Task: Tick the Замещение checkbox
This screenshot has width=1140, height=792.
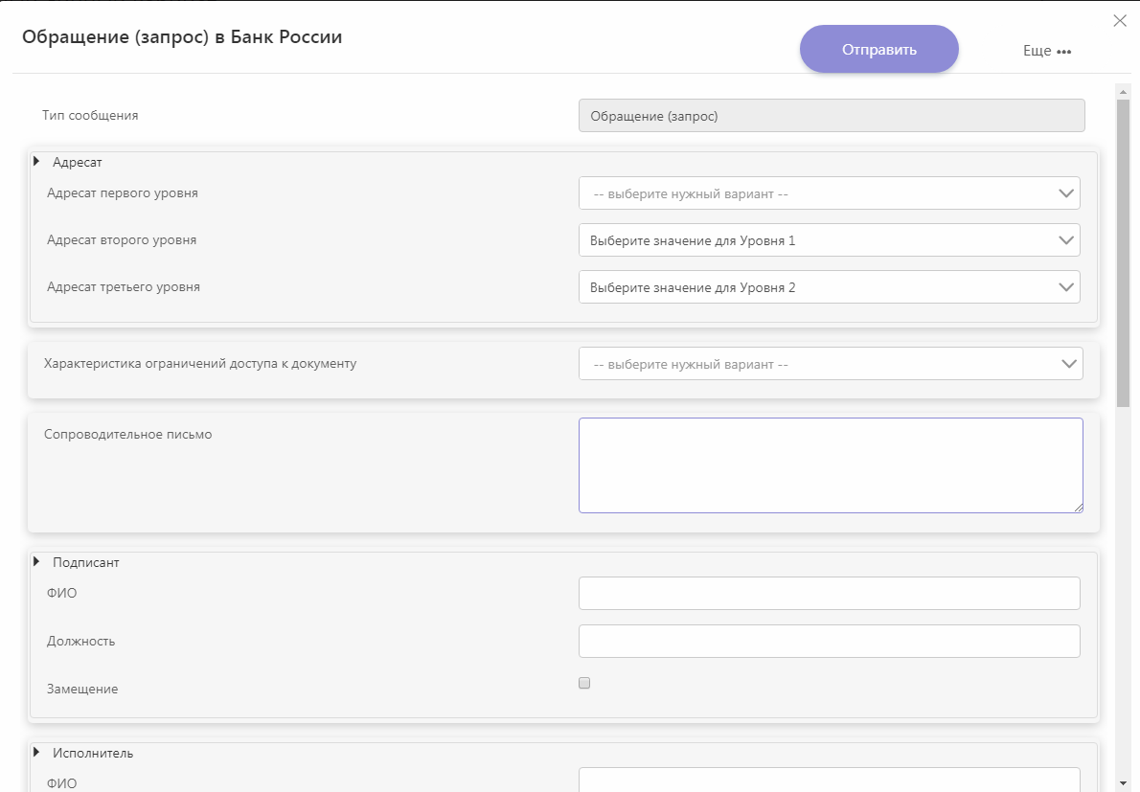Action: click(584, 683)
